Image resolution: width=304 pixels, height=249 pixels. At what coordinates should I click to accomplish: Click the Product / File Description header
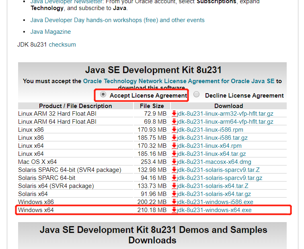[76, 106]
